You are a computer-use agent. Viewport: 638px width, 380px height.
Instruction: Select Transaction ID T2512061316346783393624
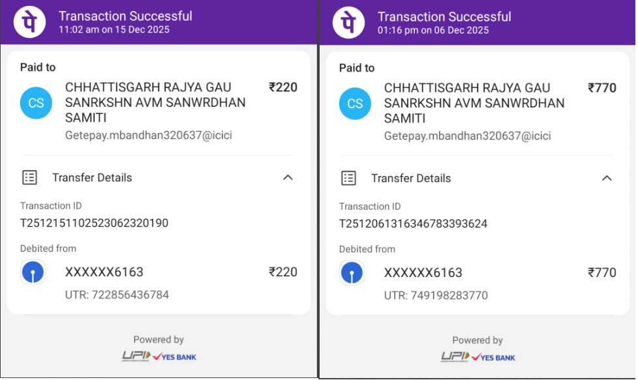(413, 224)
